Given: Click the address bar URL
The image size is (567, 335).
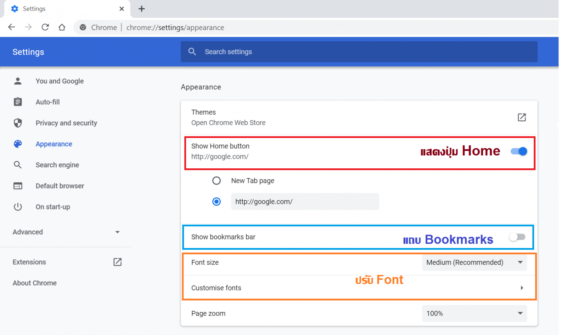Looking at the screenshot, I should point(175,28).
